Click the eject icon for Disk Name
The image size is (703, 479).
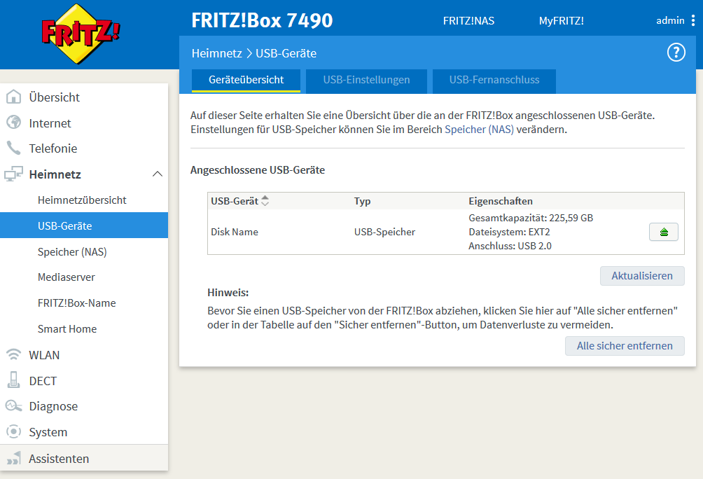pos(664,232)
